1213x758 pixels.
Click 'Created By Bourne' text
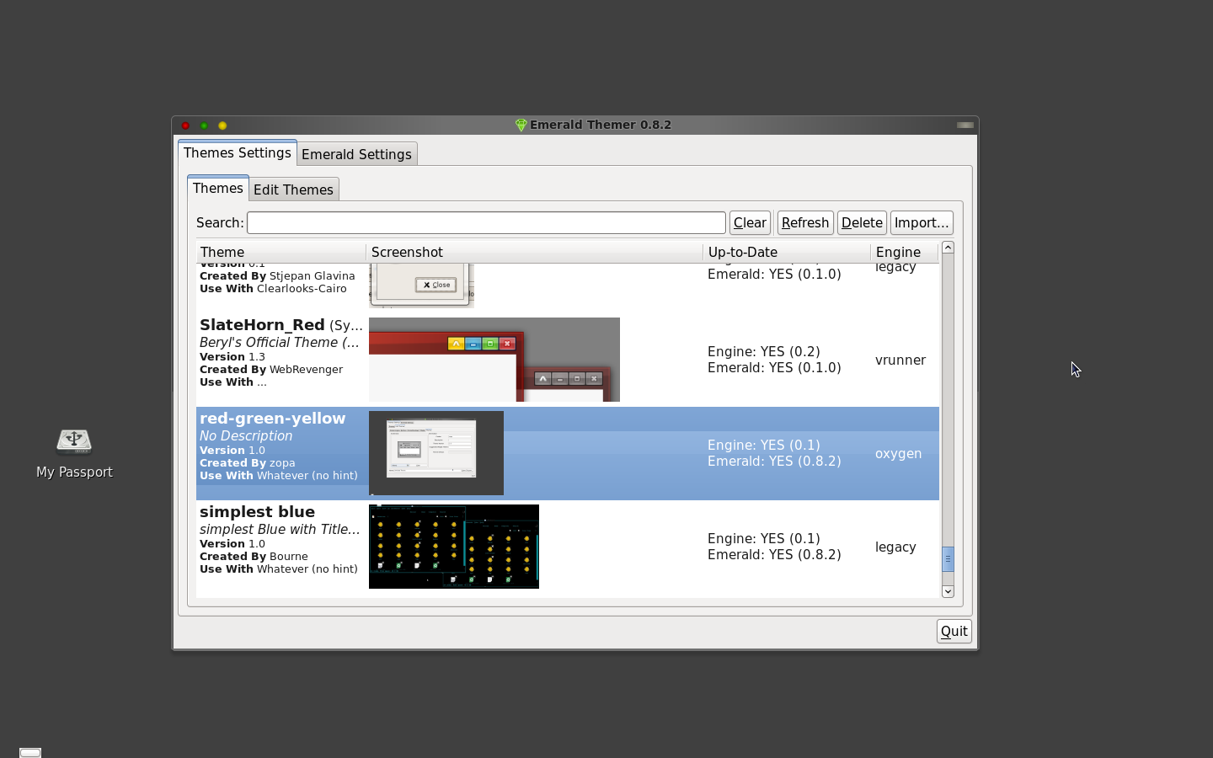(254, 556)
